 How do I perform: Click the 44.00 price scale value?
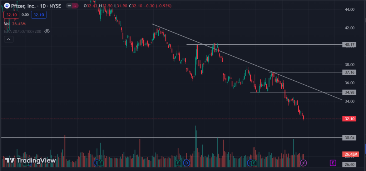tap(350, 10)
